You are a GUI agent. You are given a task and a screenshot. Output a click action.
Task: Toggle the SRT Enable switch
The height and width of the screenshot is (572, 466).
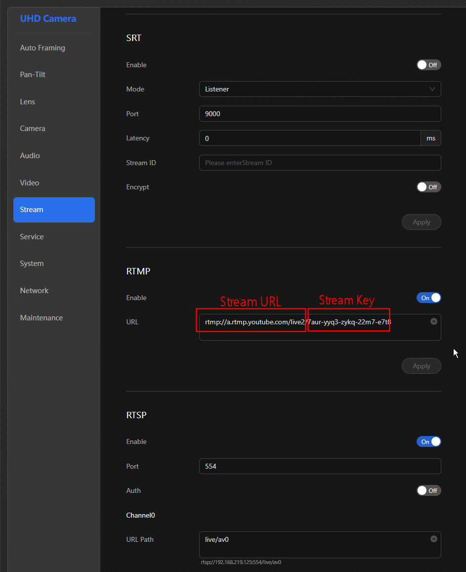click(x=429, y=65)
